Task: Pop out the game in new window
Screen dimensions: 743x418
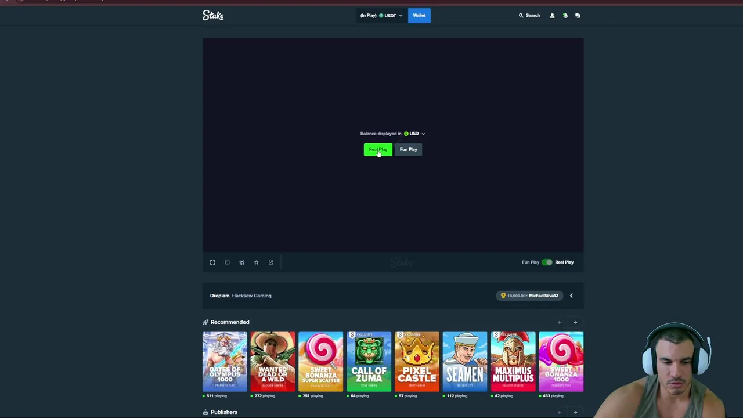Action: coord(270,262)
